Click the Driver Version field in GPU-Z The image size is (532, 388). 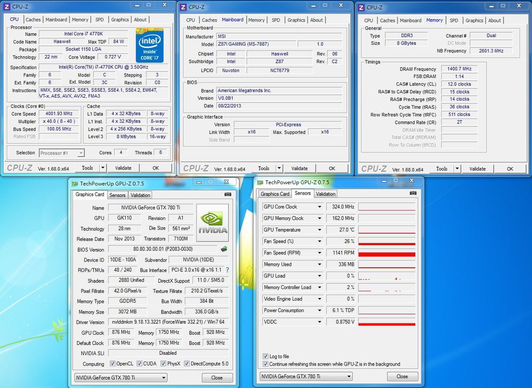168,322
